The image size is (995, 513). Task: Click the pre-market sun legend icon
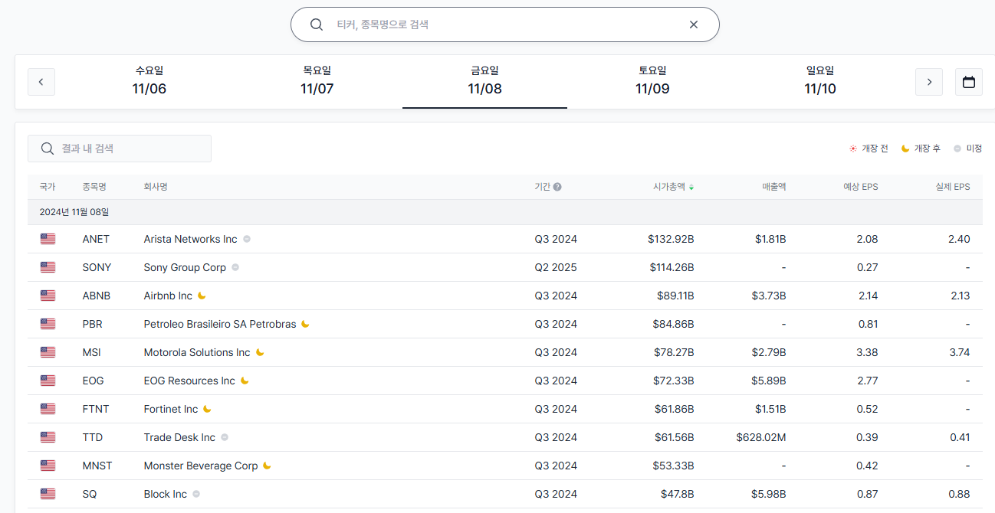852,149
